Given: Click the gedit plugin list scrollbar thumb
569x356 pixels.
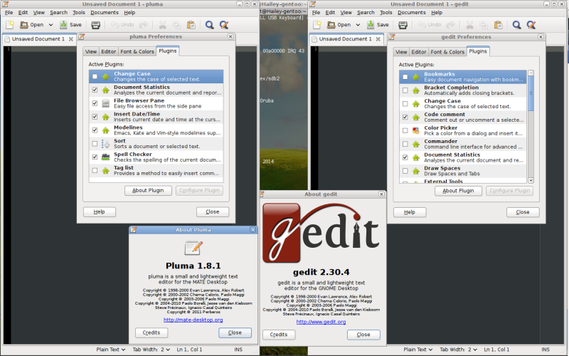Looking at the screenshot, I should click(531, 93).
